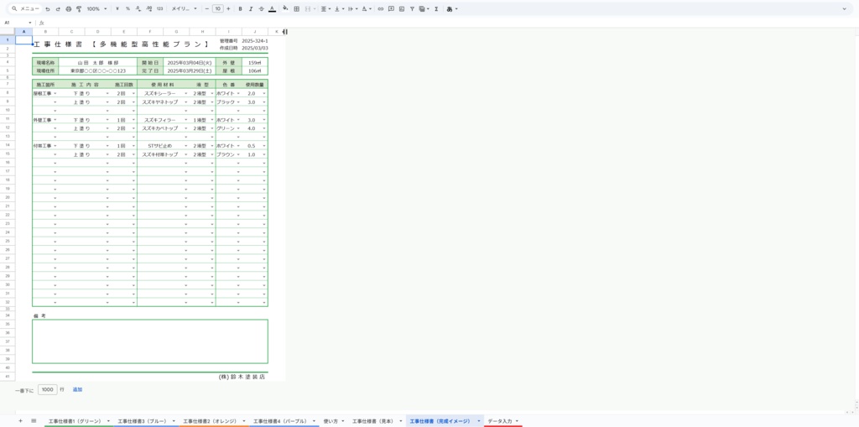Switch to 使い方 tab

pos(330,421)
